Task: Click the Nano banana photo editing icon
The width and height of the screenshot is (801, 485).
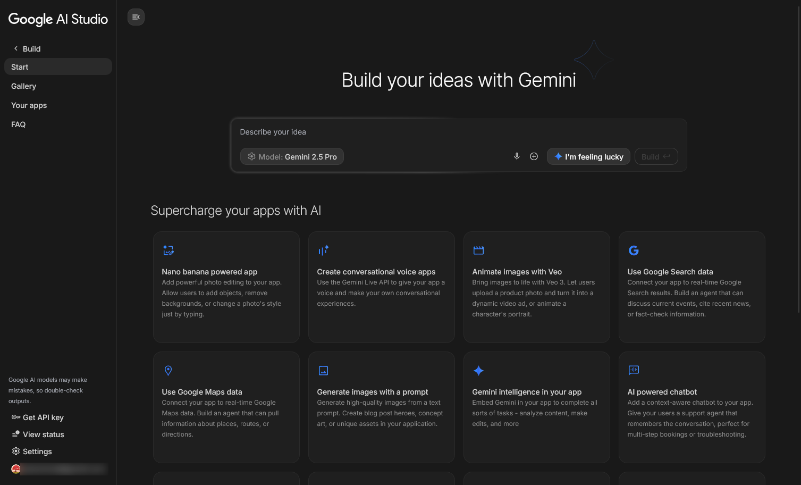Action: (168, 250)
